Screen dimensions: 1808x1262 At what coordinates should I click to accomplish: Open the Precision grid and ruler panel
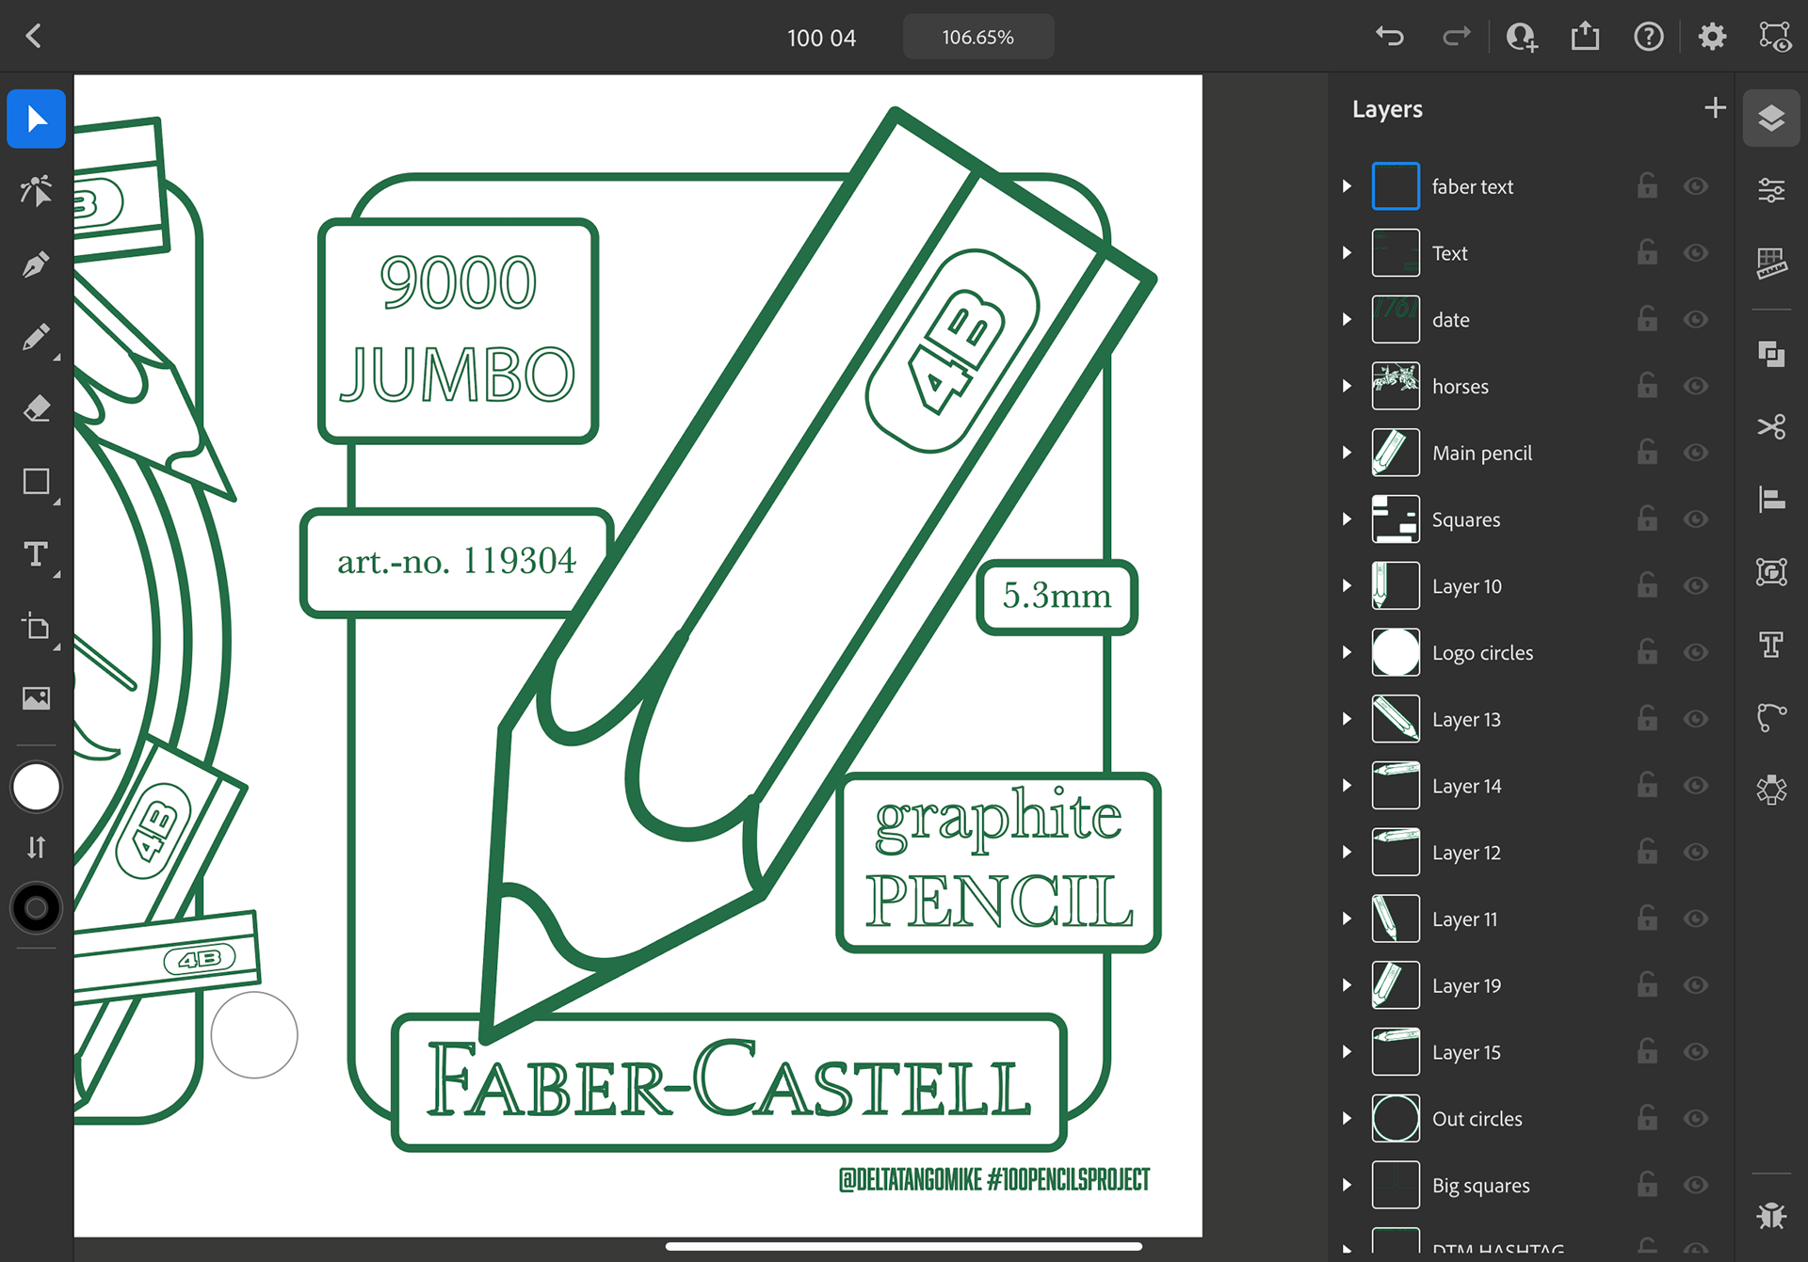pos(1771,264)
